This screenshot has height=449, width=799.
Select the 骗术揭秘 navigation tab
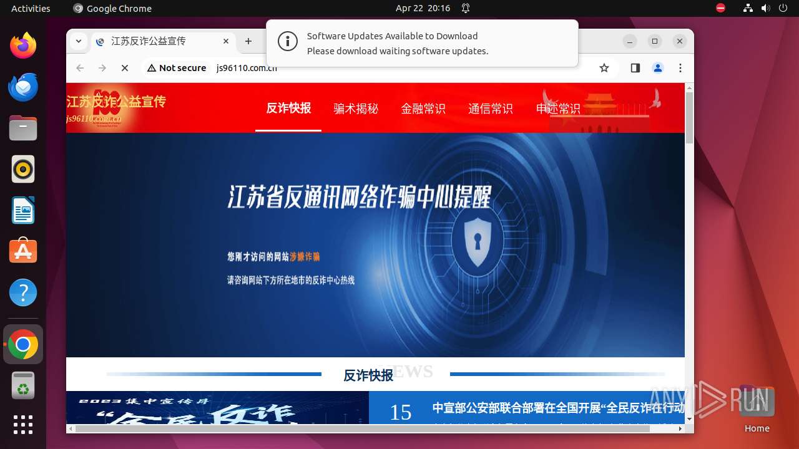coord(356,109)
